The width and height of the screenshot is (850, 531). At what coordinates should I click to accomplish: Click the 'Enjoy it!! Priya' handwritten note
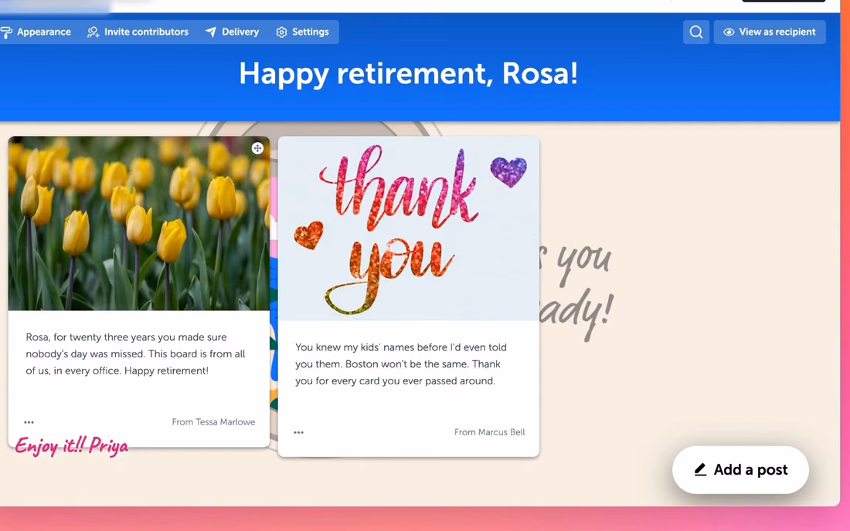[72, 447]
